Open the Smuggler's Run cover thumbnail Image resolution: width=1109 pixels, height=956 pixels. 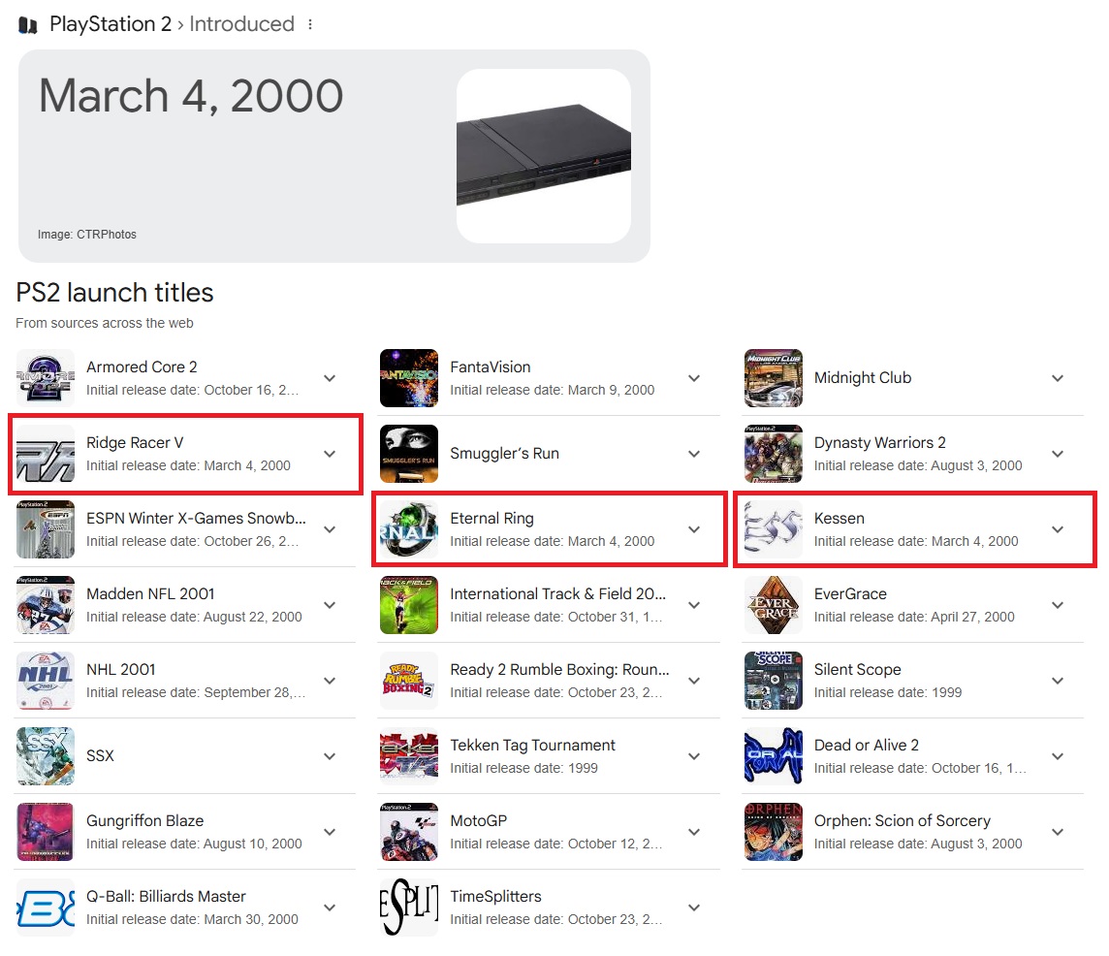tap(409, 454)
